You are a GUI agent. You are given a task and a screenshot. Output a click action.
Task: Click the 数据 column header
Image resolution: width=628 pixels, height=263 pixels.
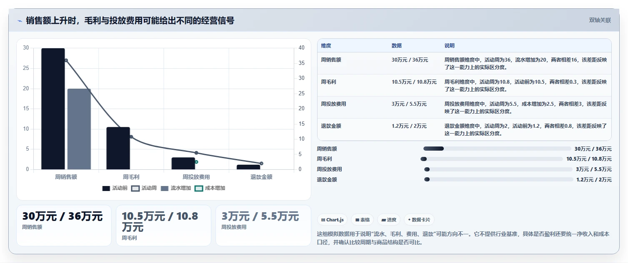(x=397, y=46)
